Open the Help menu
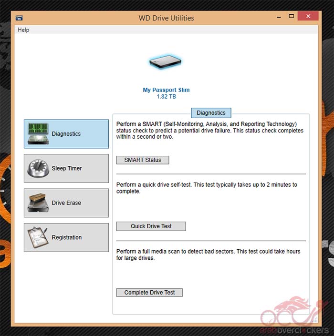The image size is (334, 336). [x=23, y=30]
